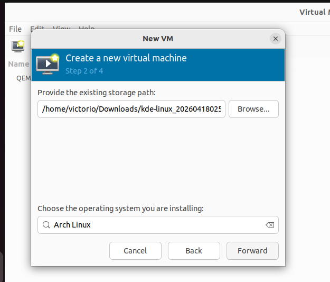
Task: Click the Arch Linux operating system field
Action: pyautogui.click(x=158, y=225)
